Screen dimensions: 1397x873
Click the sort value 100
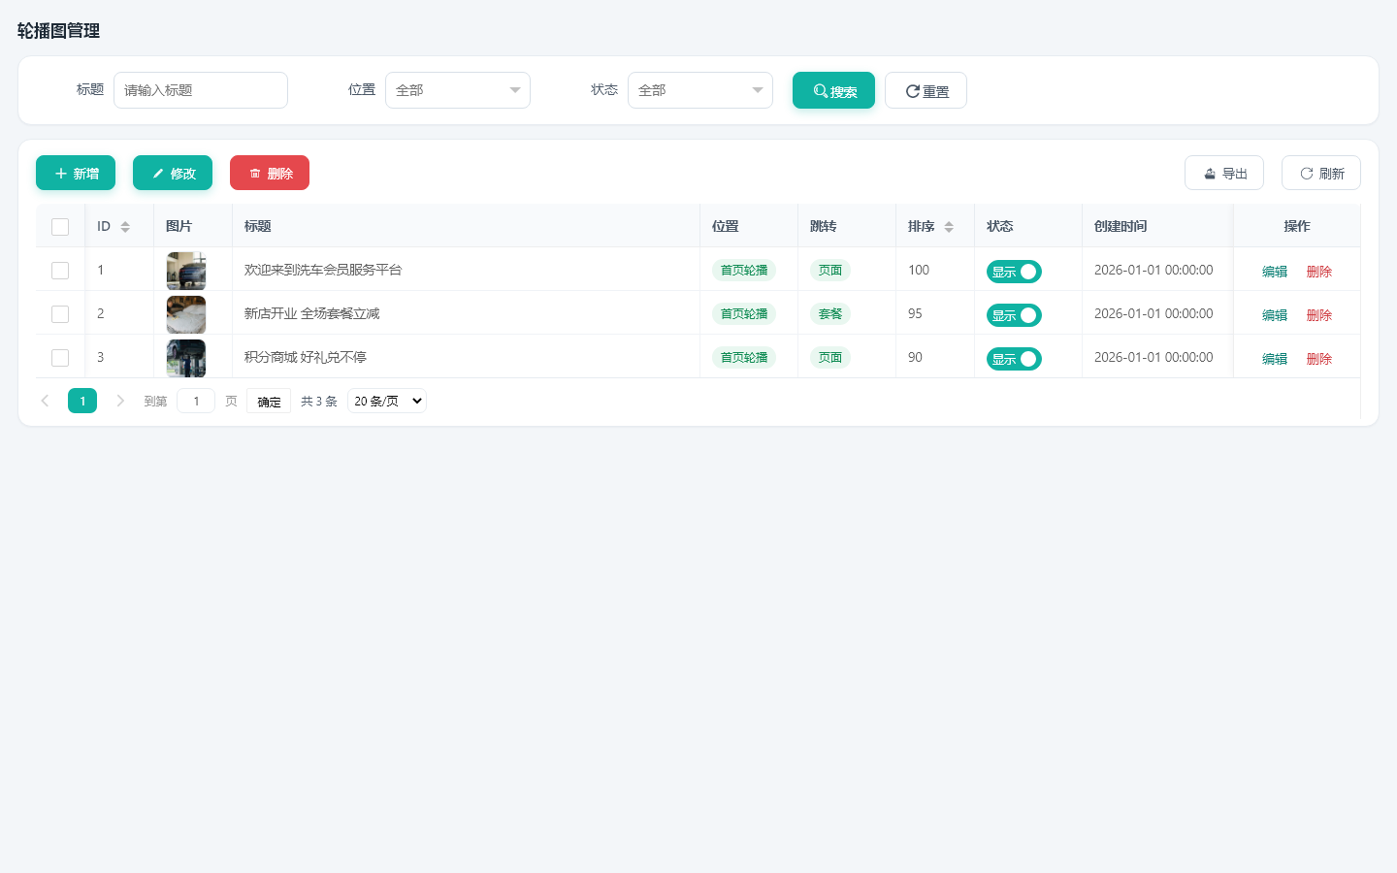(919, 271)
